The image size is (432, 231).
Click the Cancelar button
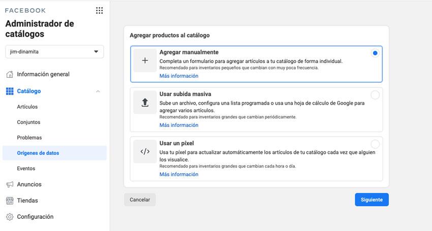140,200
